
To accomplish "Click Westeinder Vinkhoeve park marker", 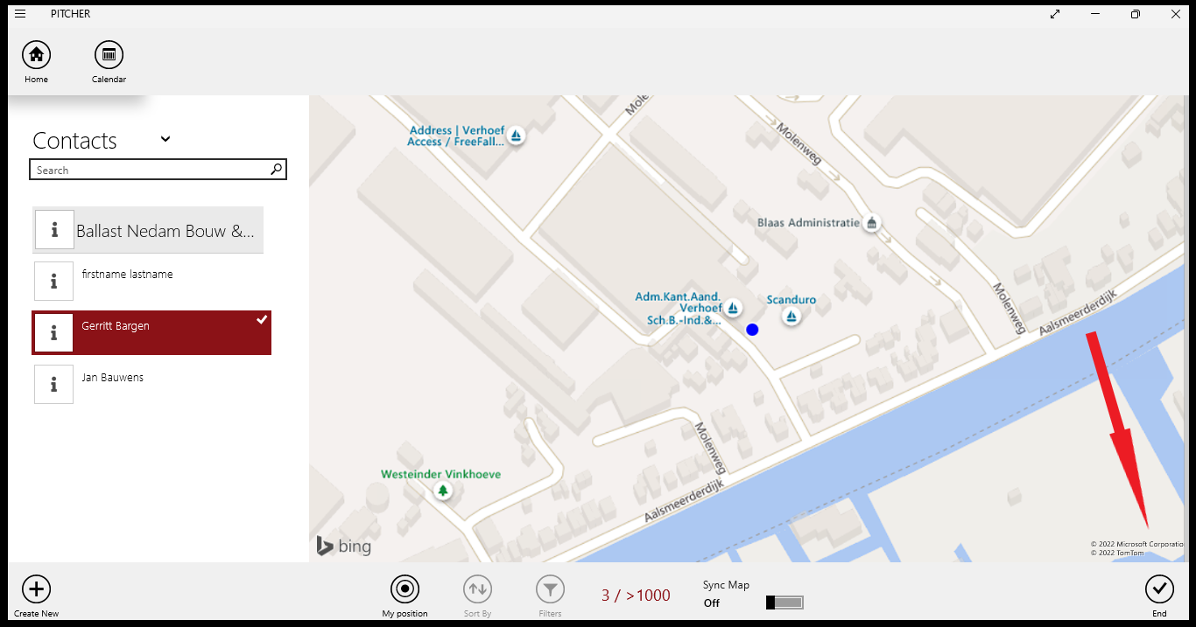I will coord(443,491).
